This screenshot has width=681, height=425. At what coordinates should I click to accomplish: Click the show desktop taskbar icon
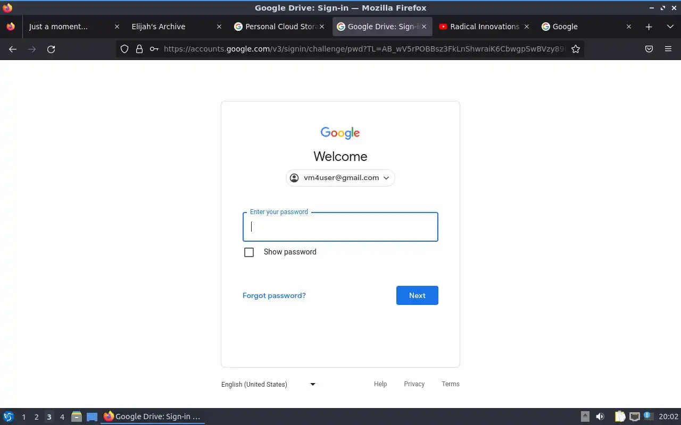(92, 417)
